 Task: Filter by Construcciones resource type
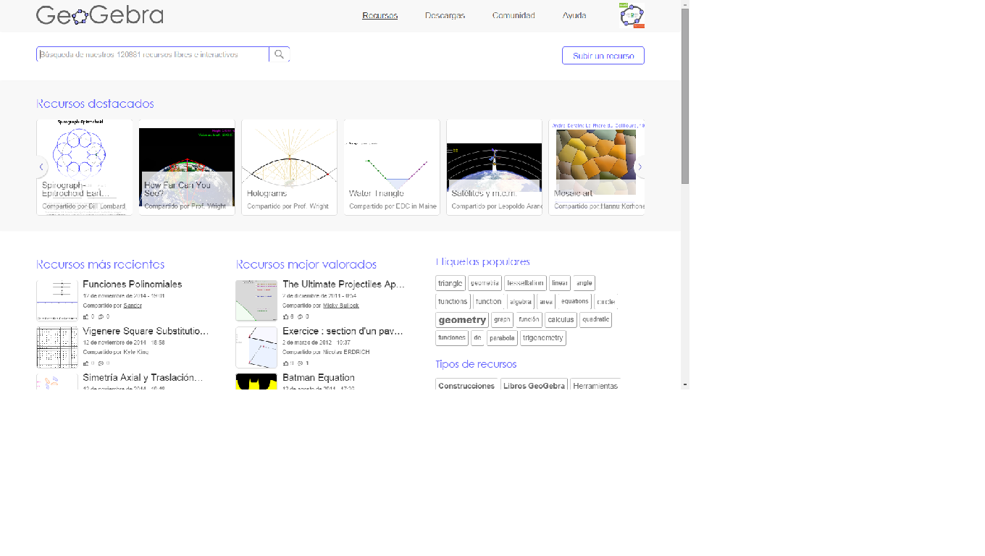pyautogui.click(x=466, y=386)
